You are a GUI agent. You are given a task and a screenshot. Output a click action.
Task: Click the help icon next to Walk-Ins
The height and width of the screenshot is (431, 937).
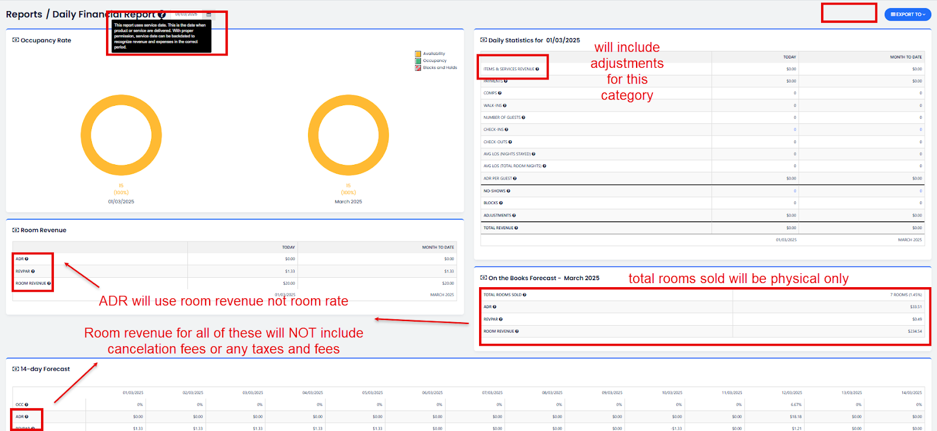[x=505, y=105]
